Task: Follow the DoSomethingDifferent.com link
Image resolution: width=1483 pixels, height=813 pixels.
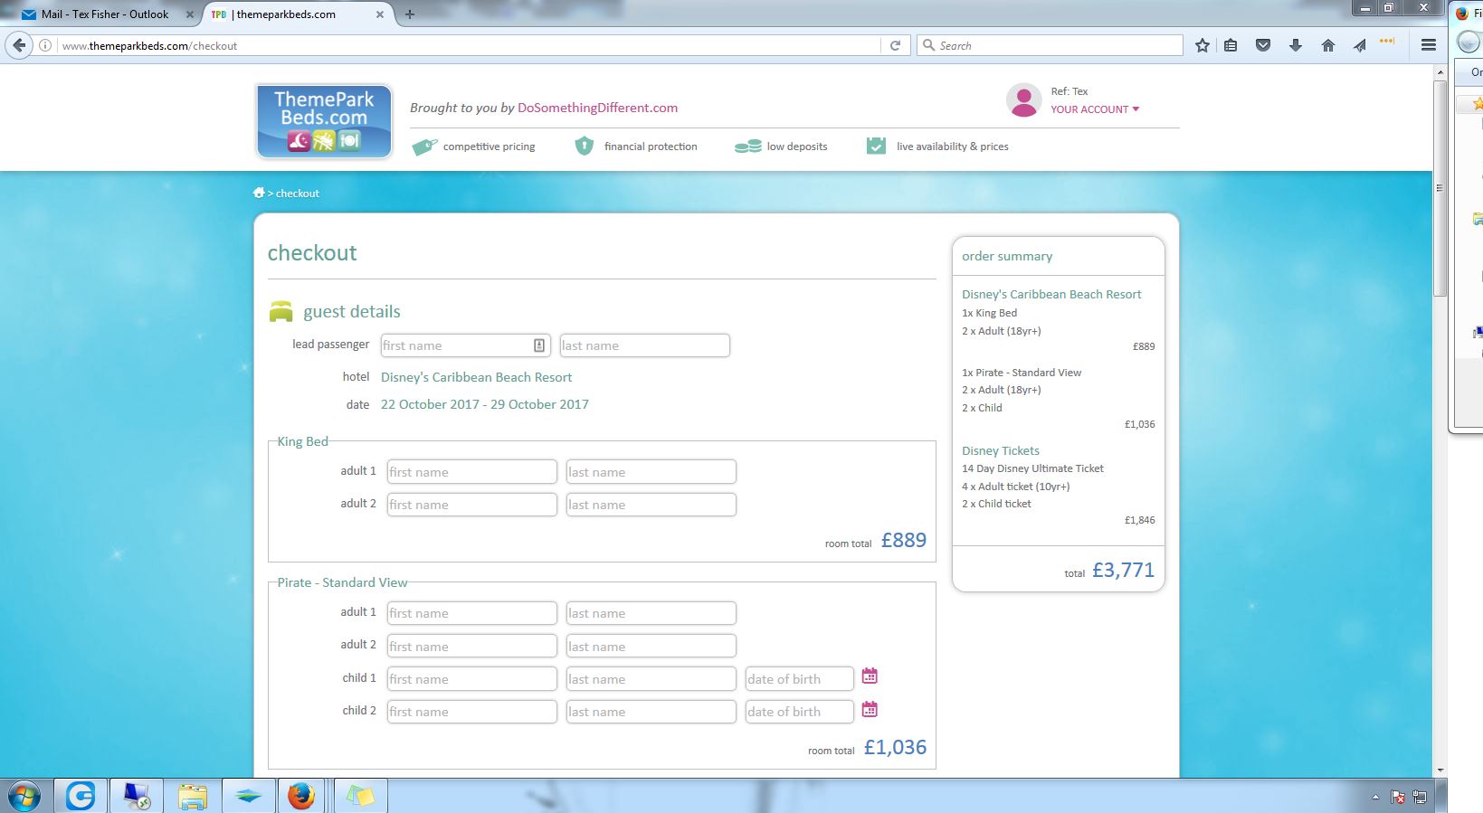Action: [x=597, y=108]
